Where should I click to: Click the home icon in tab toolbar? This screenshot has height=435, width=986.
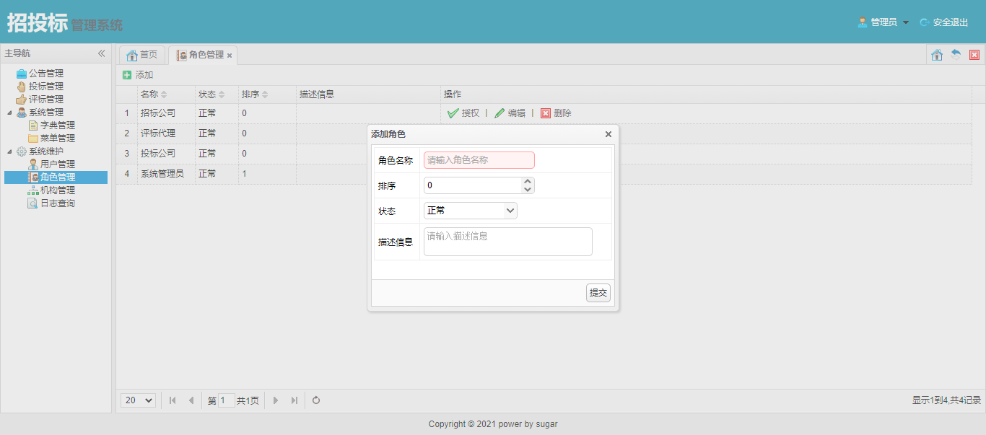(x=937, y=55)
